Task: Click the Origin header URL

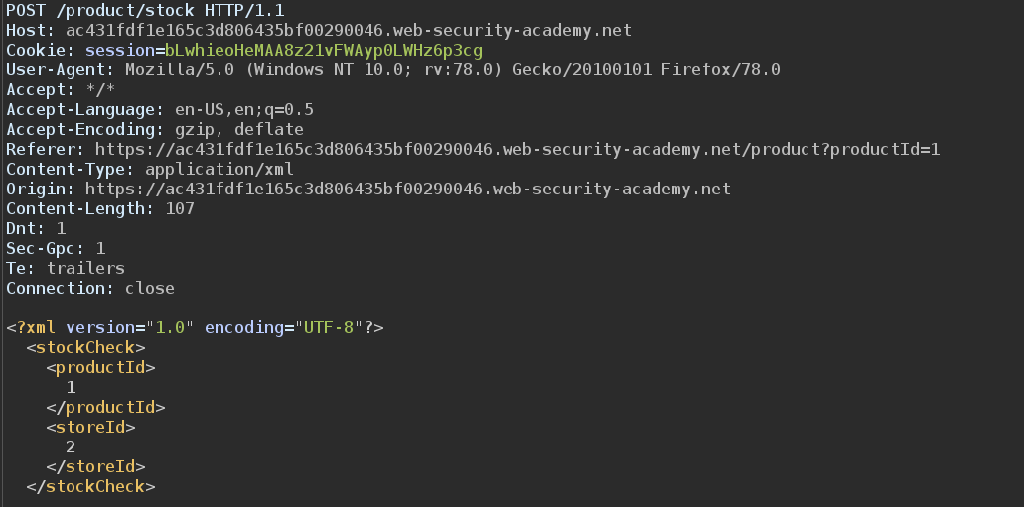Action: tap(408, 190)
